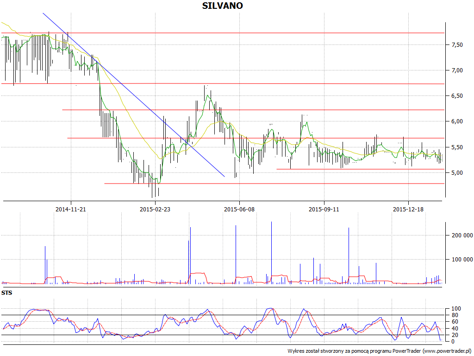Image resolution: width=474 pixels, height=356 pixels.
Task: Select the 2015-02-23 date label
Action: point(155,209)
